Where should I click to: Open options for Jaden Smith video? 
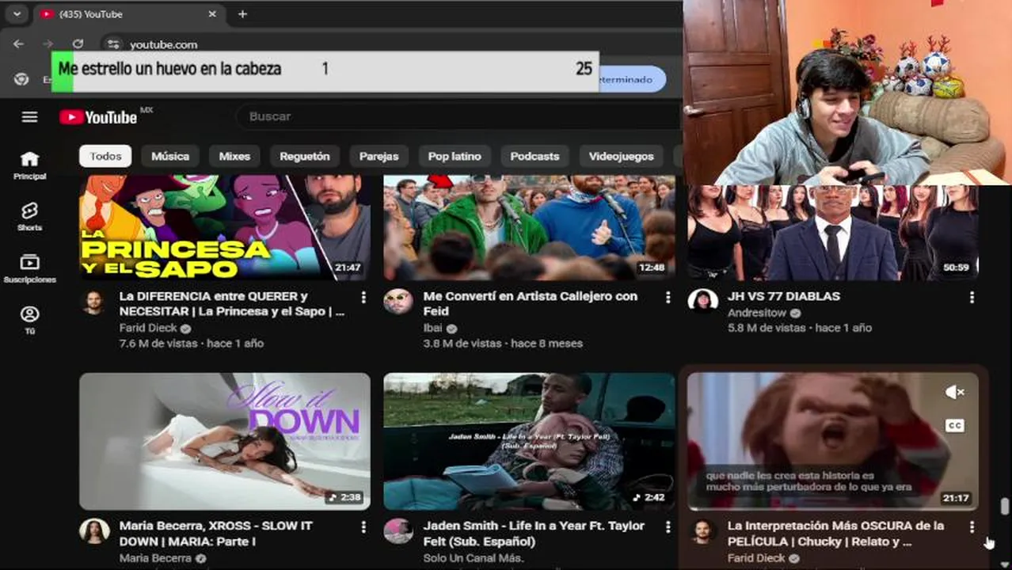coord(668,526)
